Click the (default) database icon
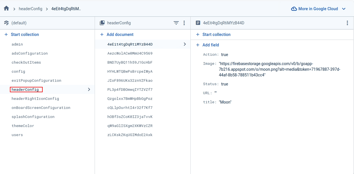354x174 pixels. click(7, 23)
